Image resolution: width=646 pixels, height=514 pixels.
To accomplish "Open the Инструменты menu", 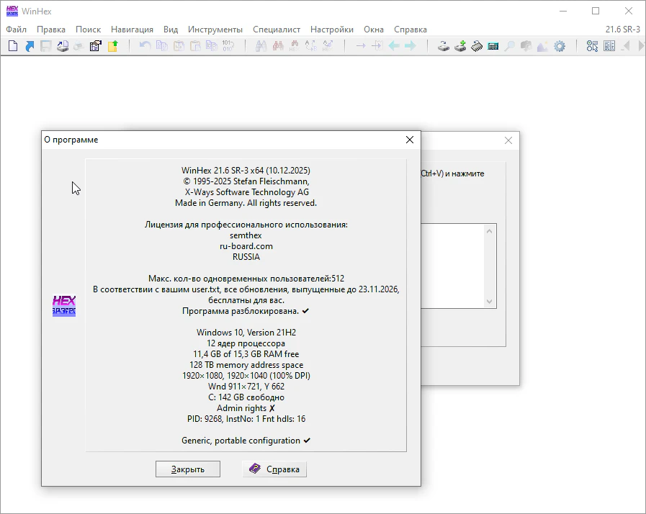I will click(215, 30).
